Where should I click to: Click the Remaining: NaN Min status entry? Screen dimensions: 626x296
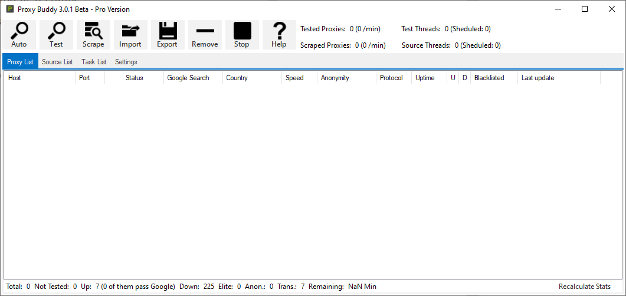tap(343, 287)
